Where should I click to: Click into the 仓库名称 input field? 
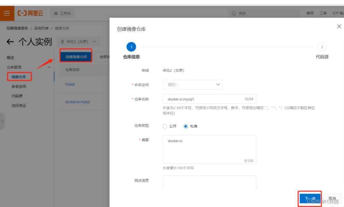coord(203,99)
